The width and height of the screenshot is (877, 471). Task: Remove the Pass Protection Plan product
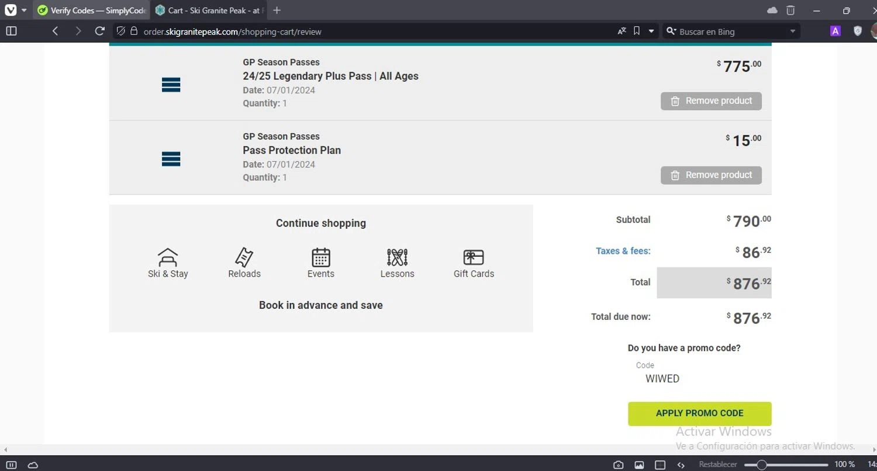click(x=711, y=175)
